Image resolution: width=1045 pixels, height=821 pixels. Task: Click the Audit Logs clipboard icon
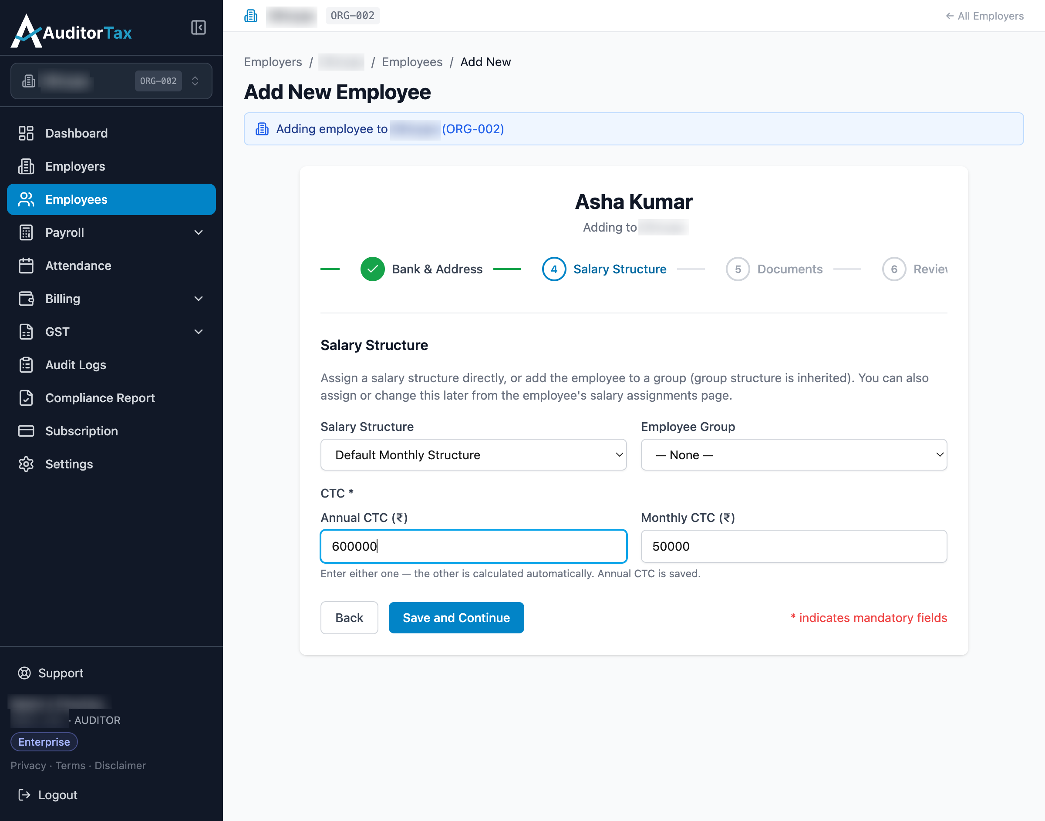point(26,365)
